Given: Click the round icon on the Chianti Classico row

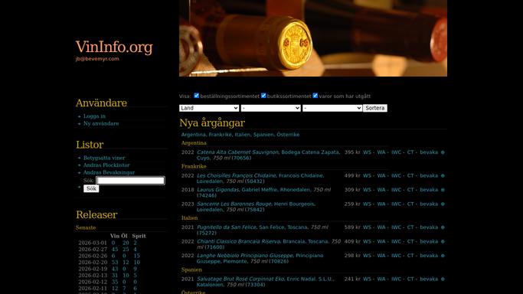Looking at the screenshot, I should click(443, 242).
